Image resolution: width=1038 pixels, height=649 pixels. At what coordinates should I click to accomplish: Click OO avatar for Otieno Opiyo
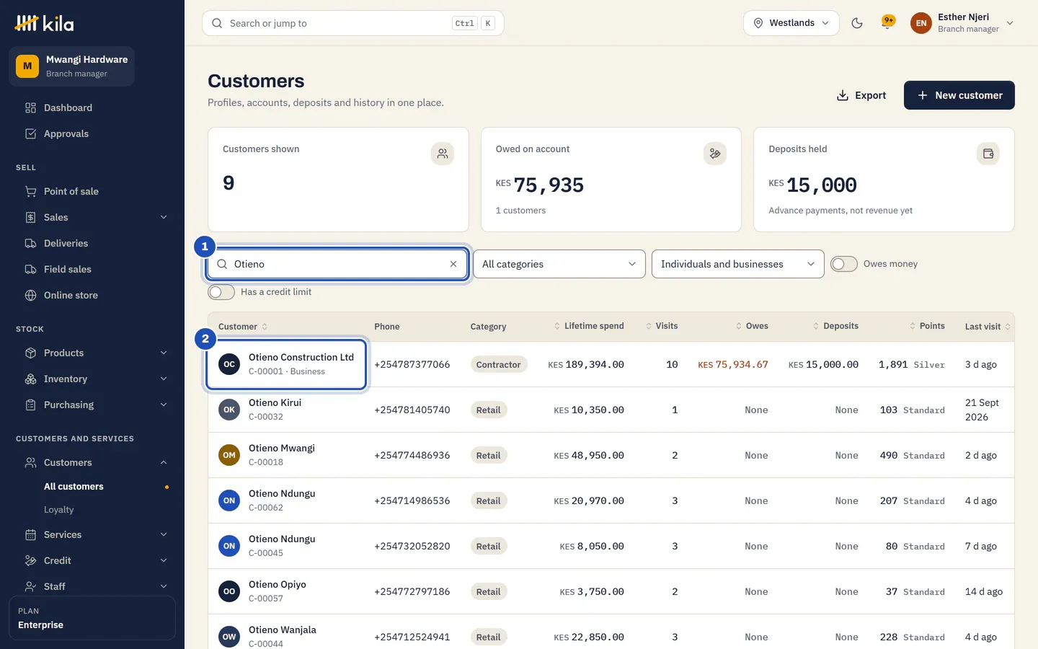pos(229,591)
